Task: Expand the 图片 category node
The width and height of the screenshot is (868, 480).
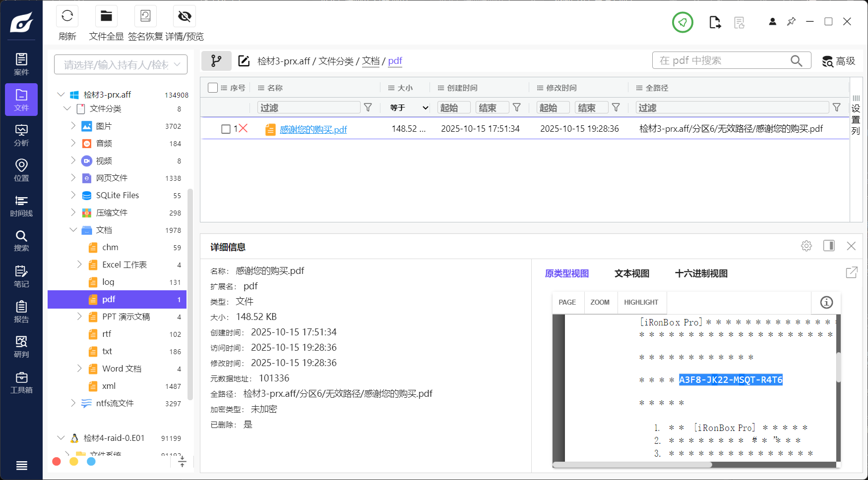Action: click(x=73, y=126)
